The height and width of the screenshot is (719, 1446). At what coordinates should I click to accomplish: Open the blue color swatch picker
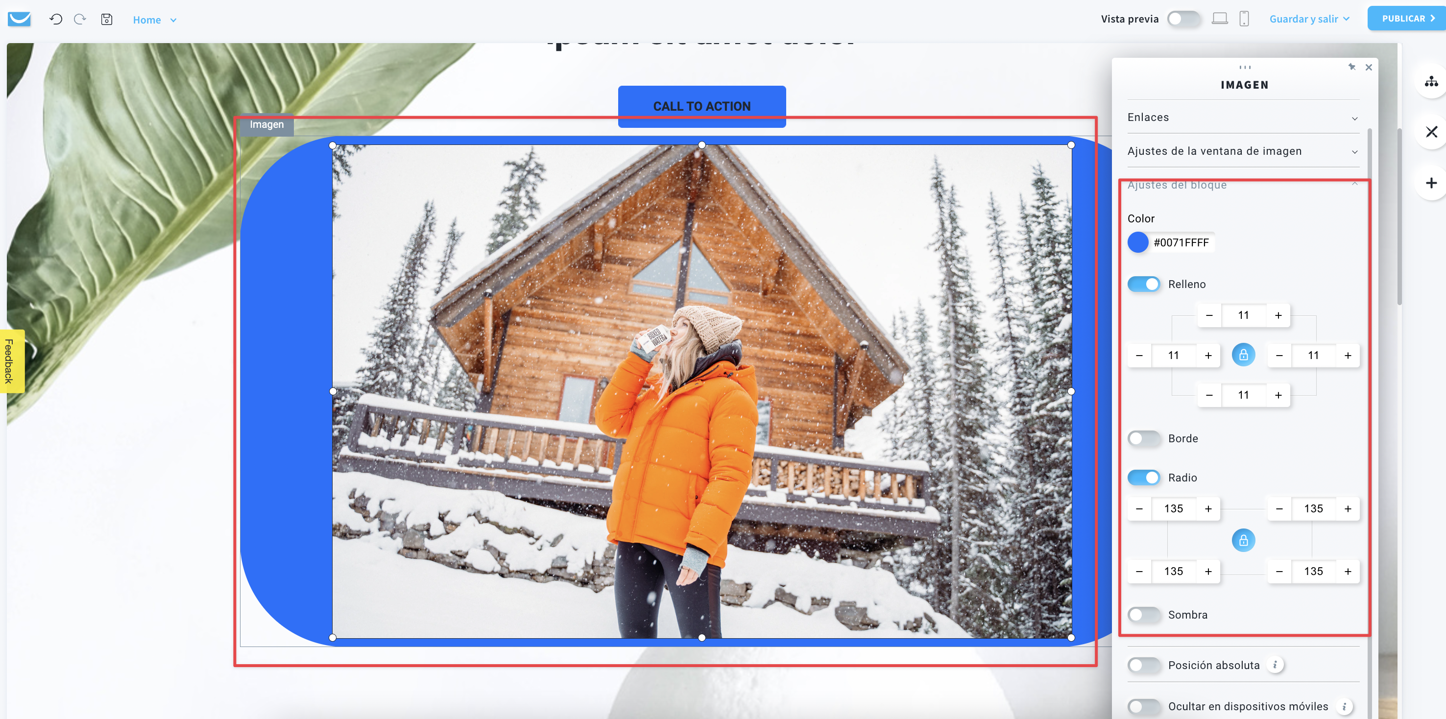tap(1138, 242)
